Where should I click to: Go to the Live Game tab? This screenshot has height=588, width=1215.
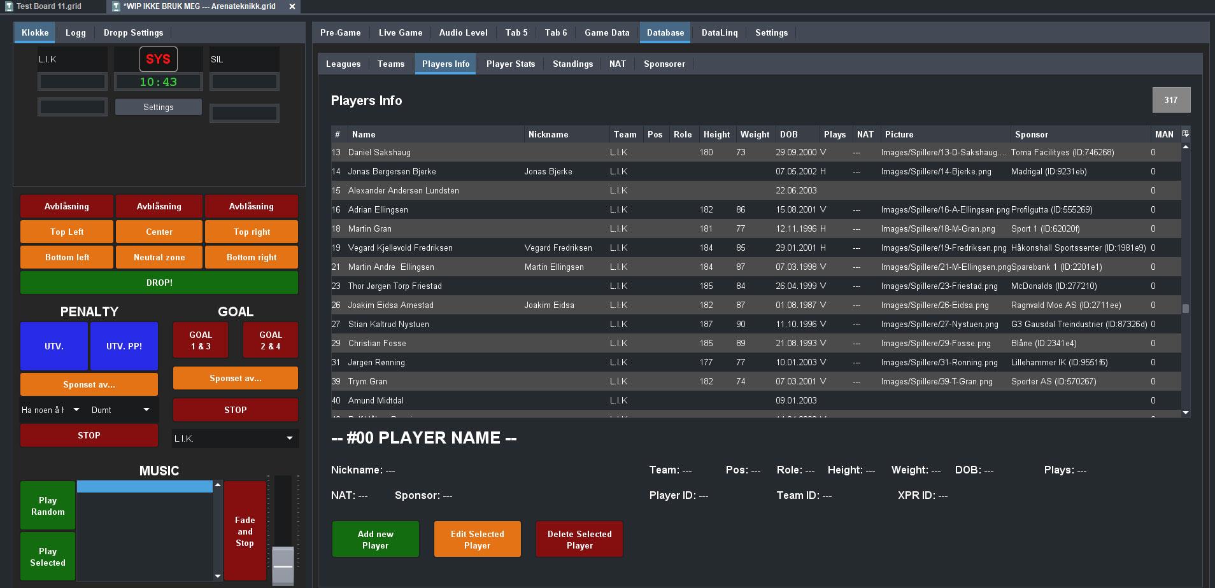point(401,32)
